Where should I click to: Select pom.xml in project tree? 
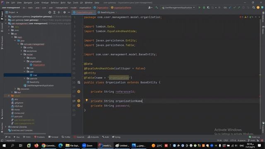point(18,116)
